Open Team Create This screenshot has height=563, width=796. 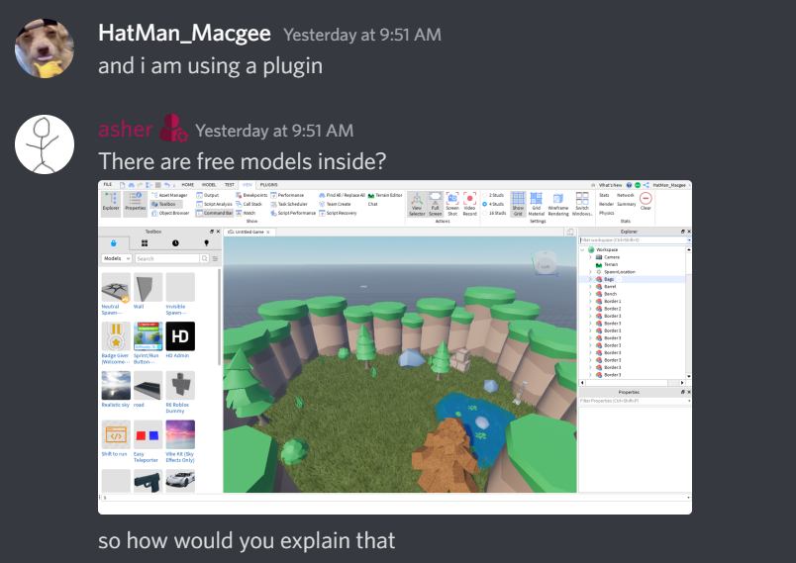335,204
